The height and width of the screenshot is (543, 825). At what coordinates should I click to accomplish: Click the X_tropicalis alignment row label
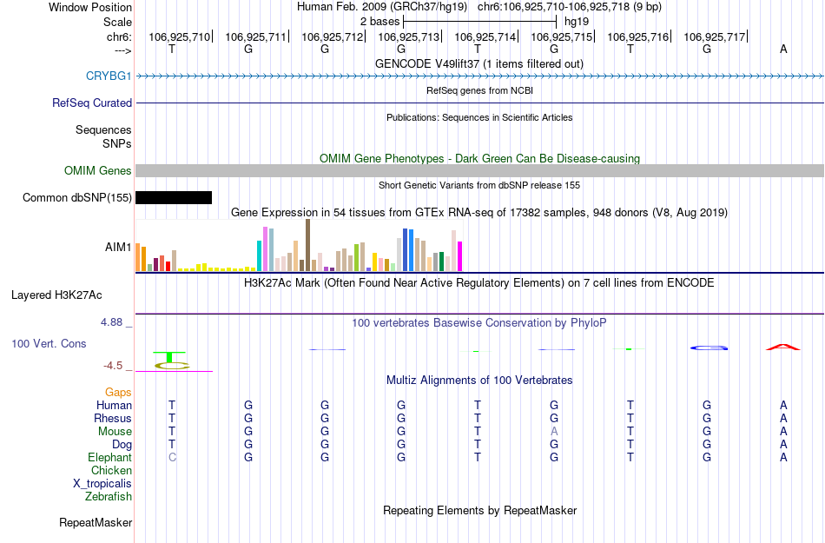click(102, 483)
